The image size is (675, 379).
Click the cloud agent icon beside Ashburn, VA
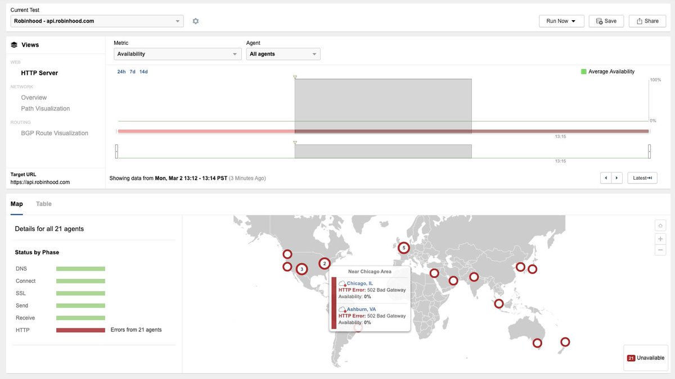click(x=342, y=310)
